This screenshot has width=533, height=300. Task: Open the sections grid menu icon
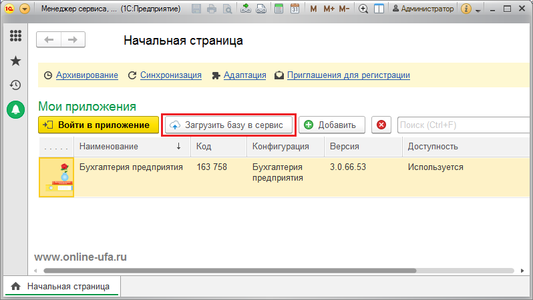click(15, 35)
